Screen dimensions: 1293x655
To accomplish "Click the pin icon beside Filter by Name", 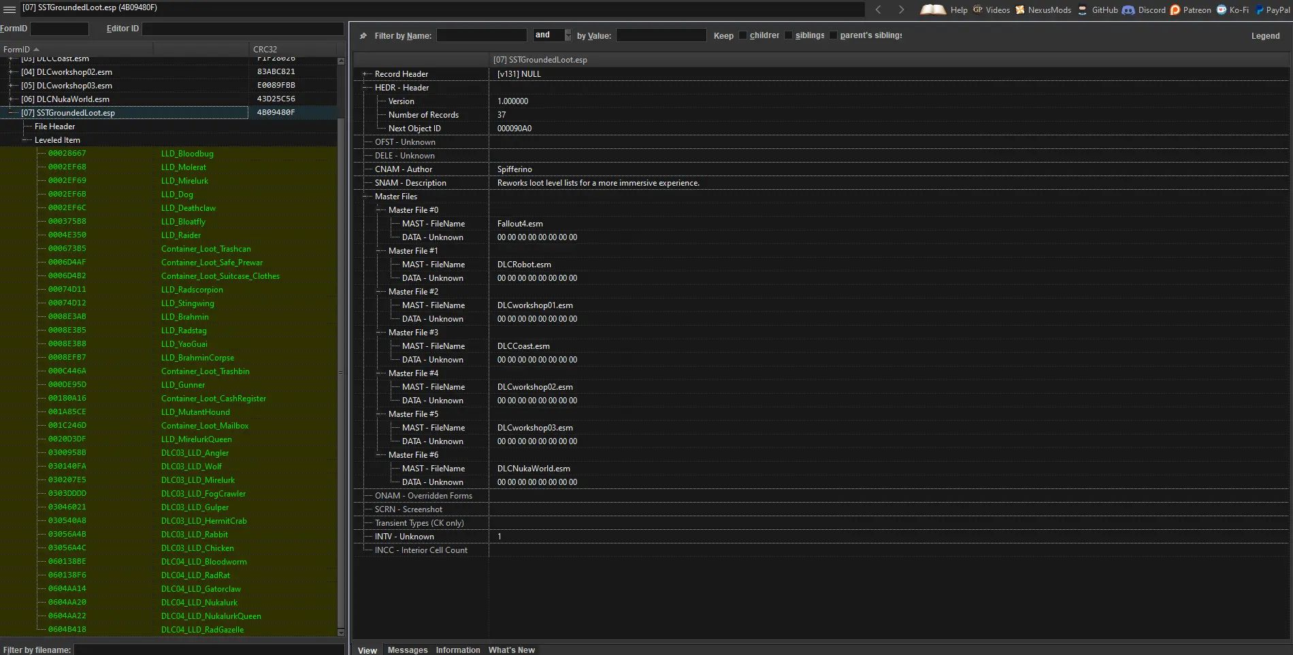I will click(x=363, y=36).
